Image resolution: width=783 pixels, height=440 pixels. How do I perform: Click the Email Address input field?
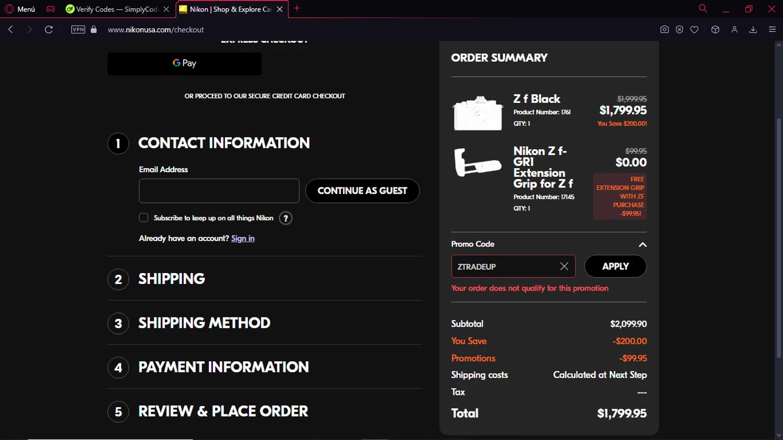[219, 191]
